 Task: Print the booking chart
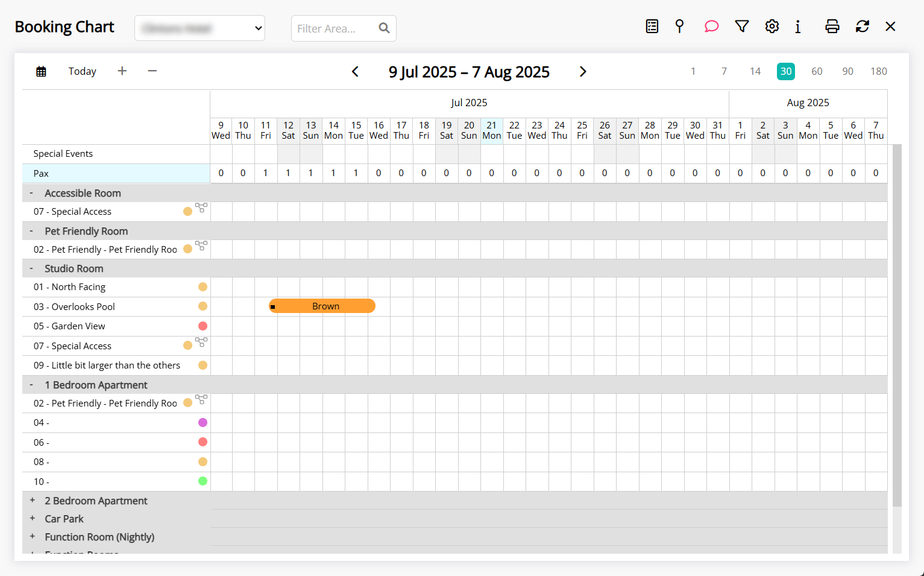(832, 27)
